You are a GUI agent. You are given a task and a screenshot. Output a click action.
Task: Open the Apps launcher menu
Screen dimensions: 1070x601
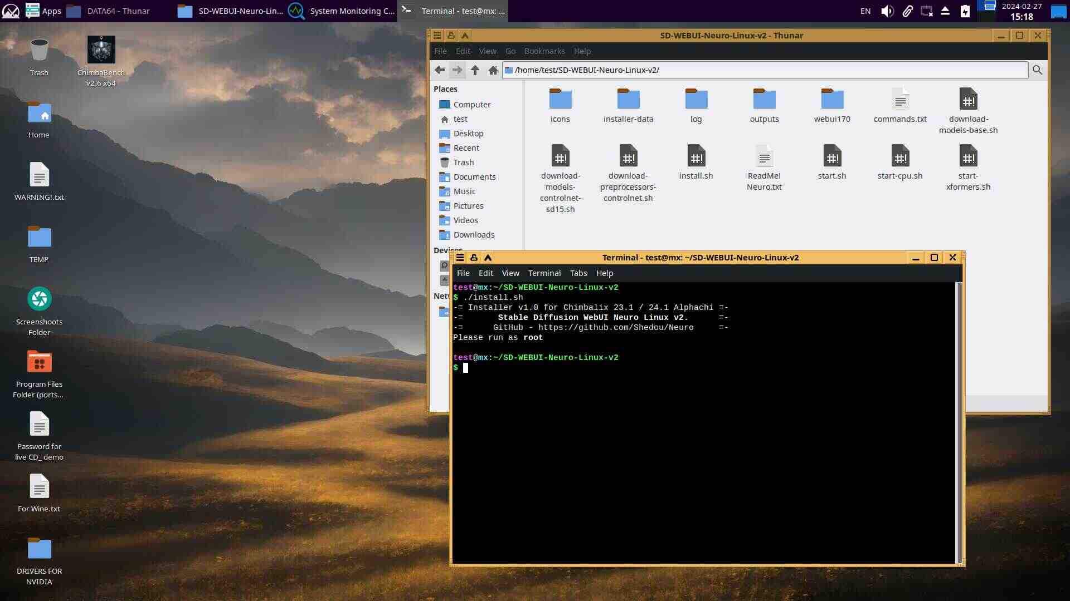[43, 11]
